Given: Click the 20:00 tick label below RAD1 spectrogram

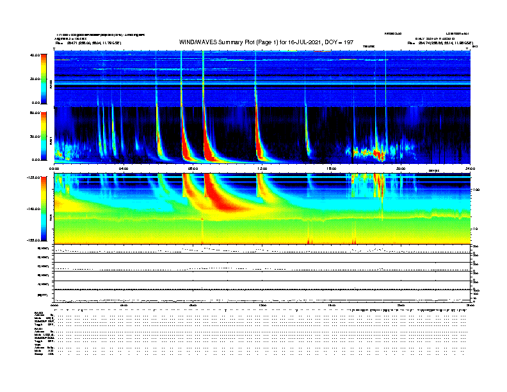Looking at the screenshot, I should [x=401, y=168].
